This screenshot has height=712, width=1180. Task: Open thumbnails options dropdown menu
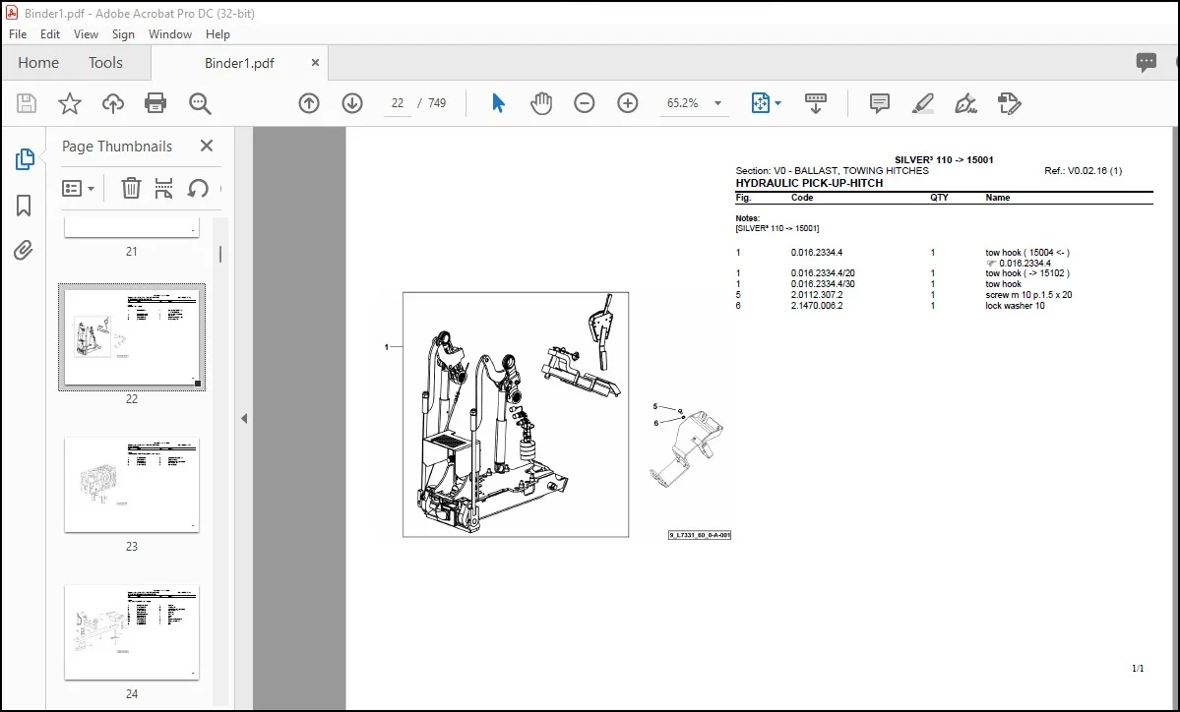point(78,188)
